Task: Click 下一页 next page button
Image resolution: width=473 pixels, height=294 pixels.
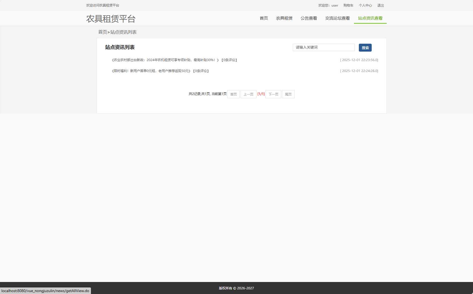Action: [273, 94]
